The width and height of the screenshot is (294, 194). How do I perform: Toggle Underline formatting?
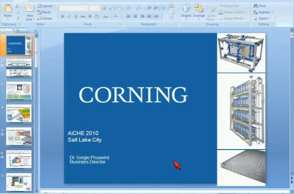pyautogui.click(x=76, y=16)
